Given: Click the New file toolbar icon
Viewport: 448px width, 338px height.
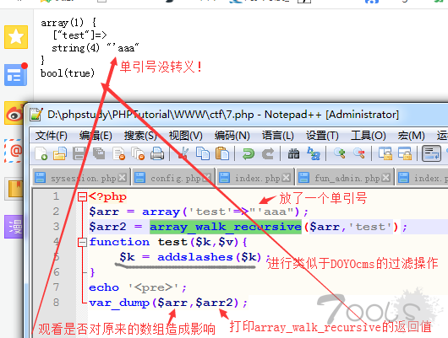Looking at the screenshot, I should (41, 153).
